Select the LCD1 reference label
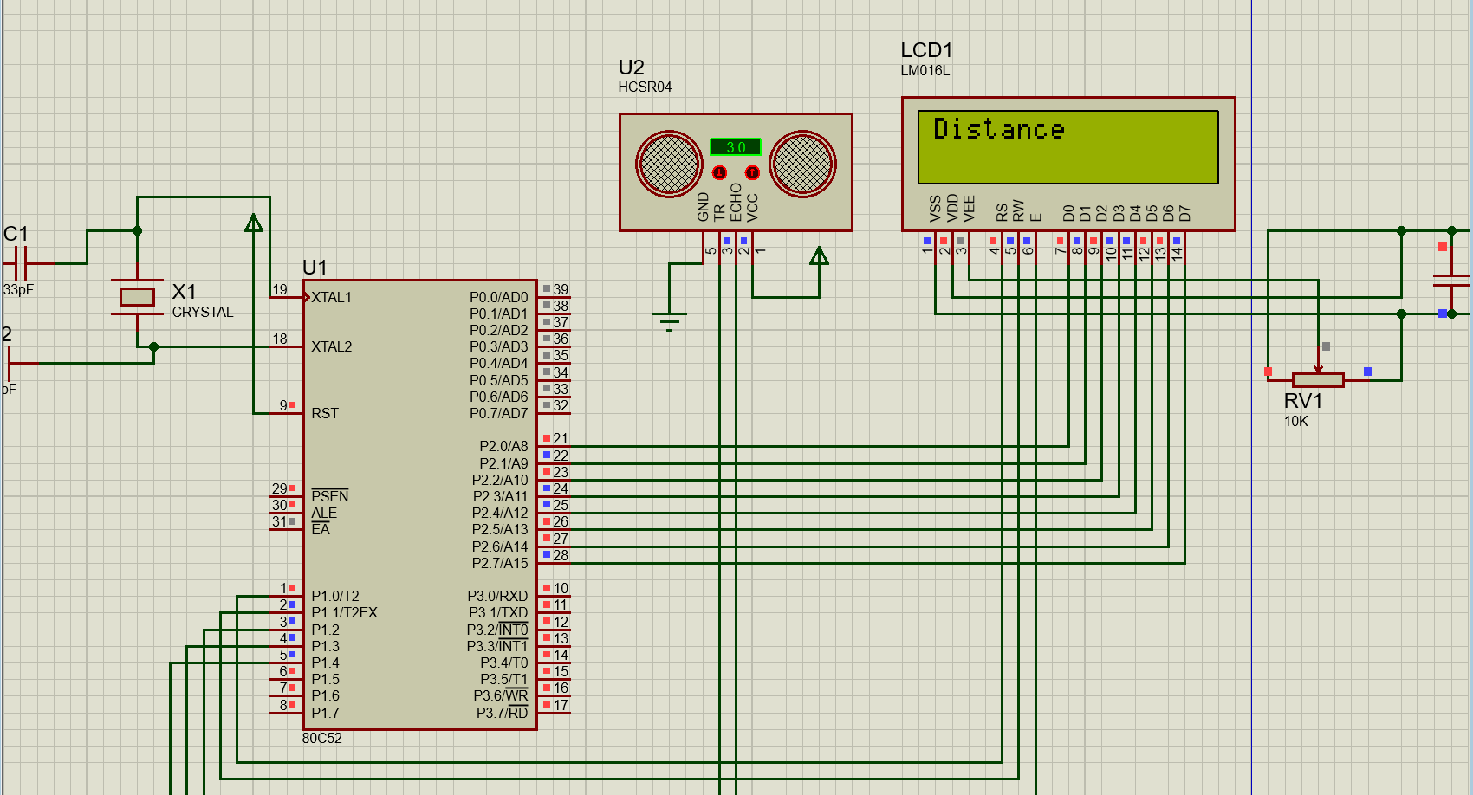 tap(926, 50)
